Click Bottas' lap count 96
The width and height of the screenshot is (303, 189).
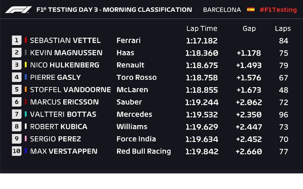pyautogui.click(x=283, y=115)
